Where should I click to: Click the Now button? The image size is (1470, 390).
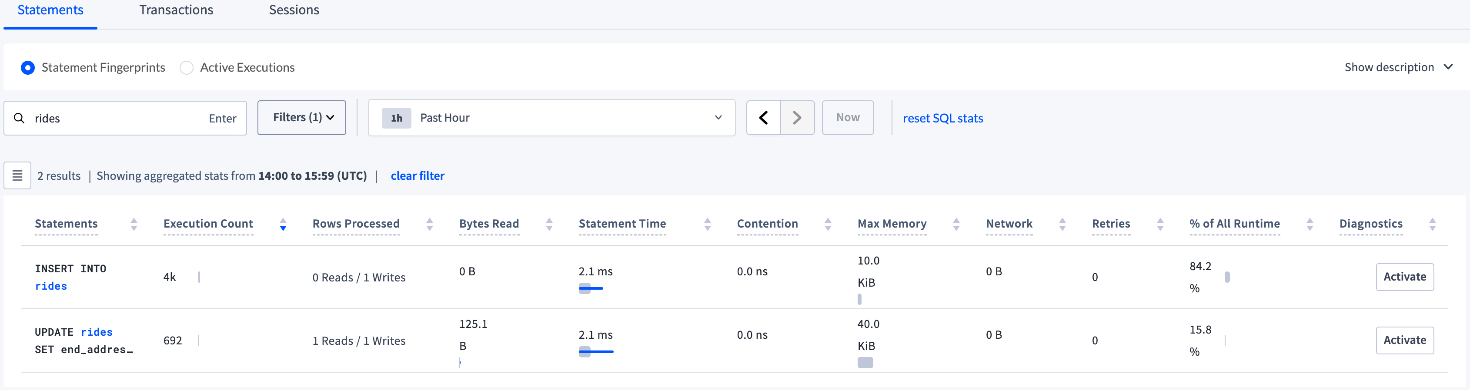(x=847, y=117)
